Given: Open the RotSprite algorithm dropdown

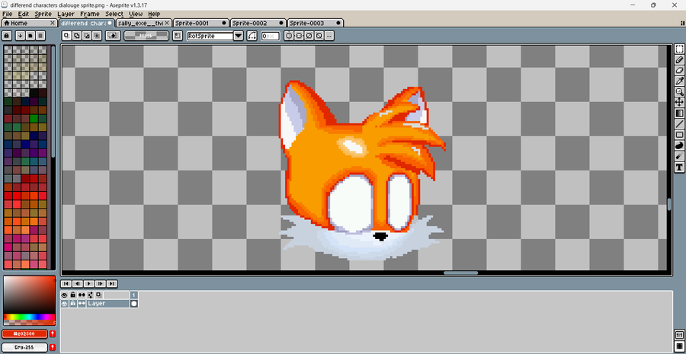Looking at the screenshot, I should (239, 36).
